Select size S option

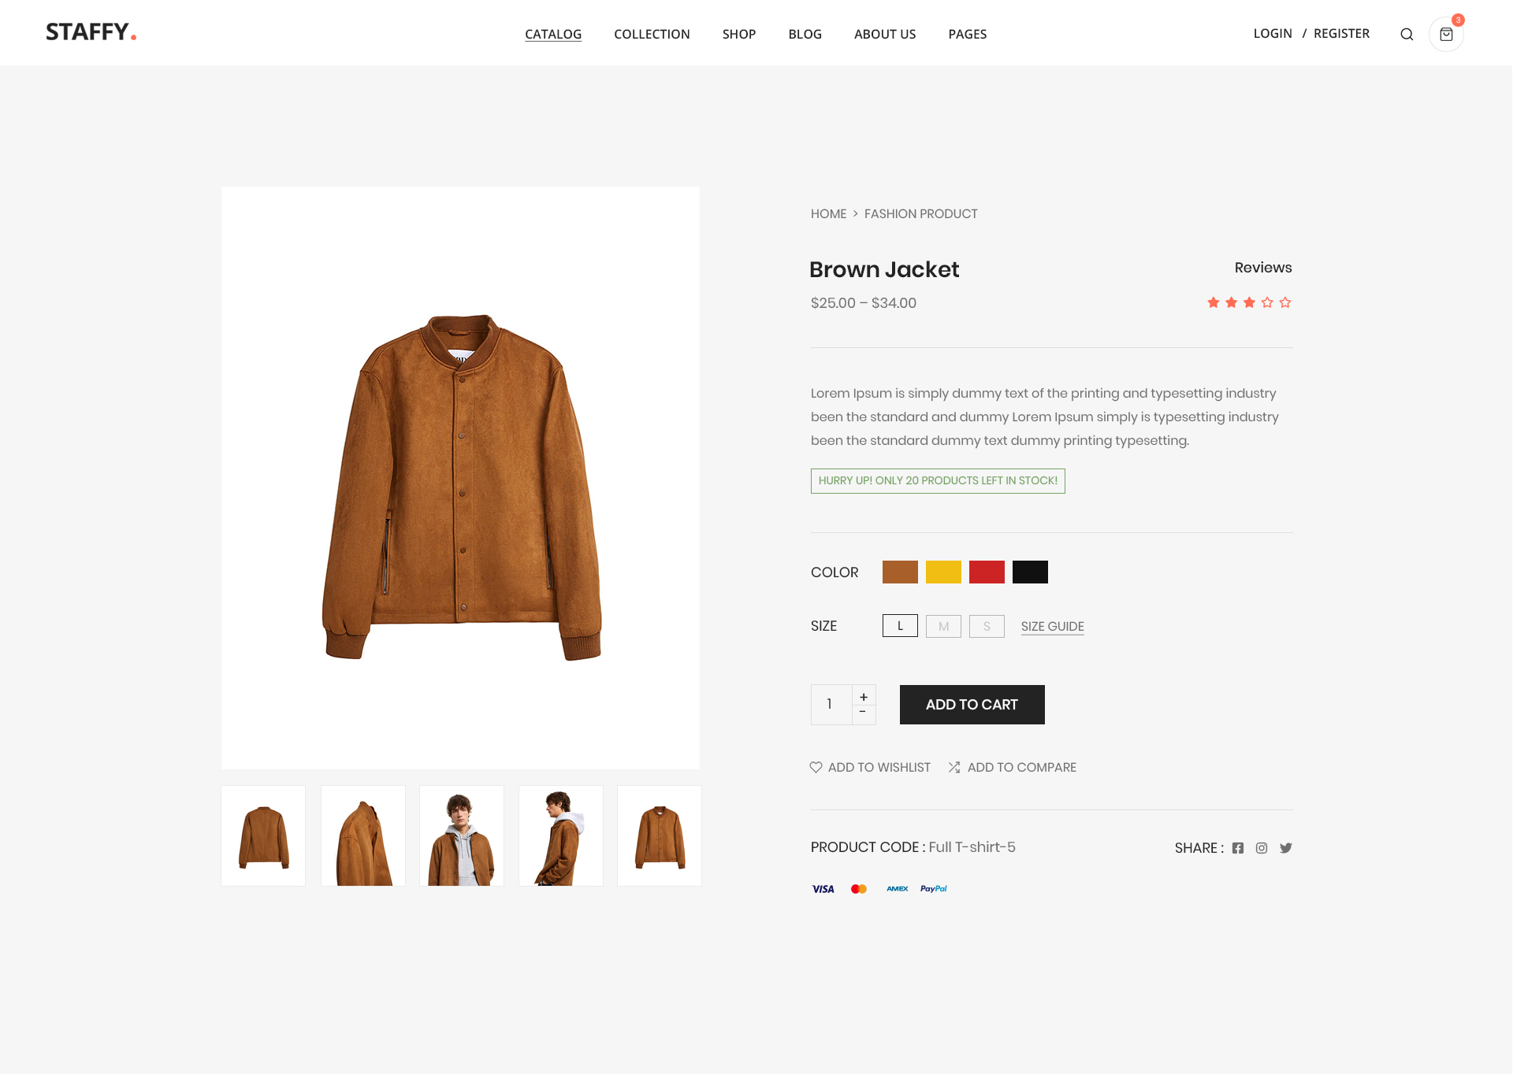point(987,627)
